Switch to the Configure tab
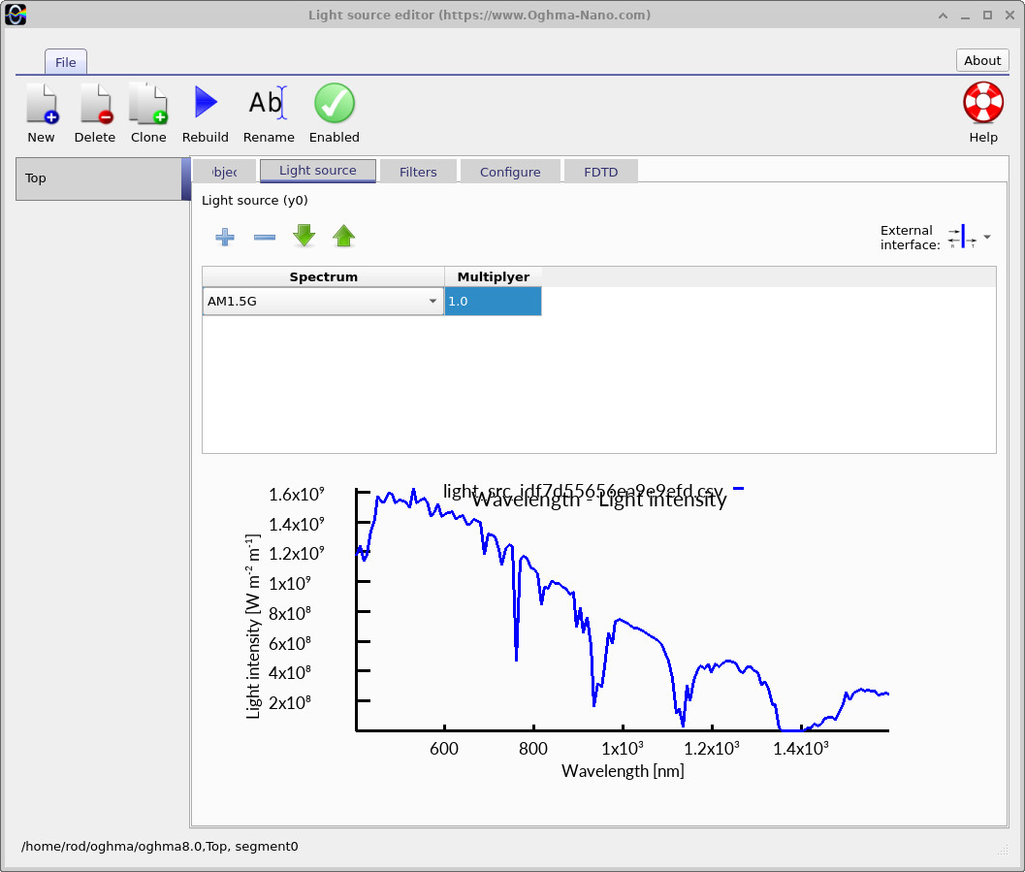 pos(510,172)
